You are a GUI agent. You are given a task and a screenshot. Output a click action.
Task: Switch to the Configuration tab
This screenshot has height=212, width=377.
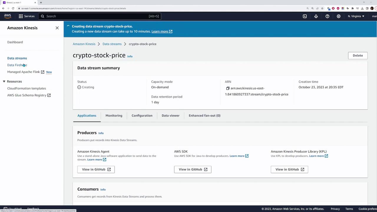(x=142, y=116)
